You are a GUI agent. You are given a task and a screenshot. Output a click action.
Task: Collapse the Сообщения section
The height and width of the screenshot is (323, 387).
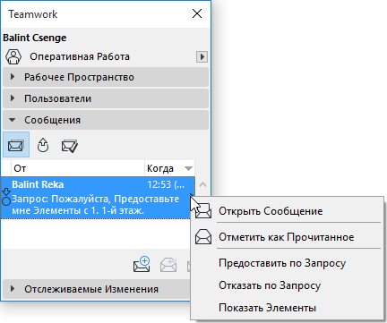pyautogui.click(x=106, y=120)
